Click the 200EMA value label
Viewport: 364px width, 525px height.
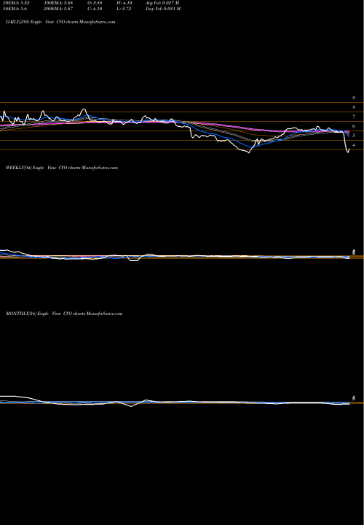click(x=58, y=9)
